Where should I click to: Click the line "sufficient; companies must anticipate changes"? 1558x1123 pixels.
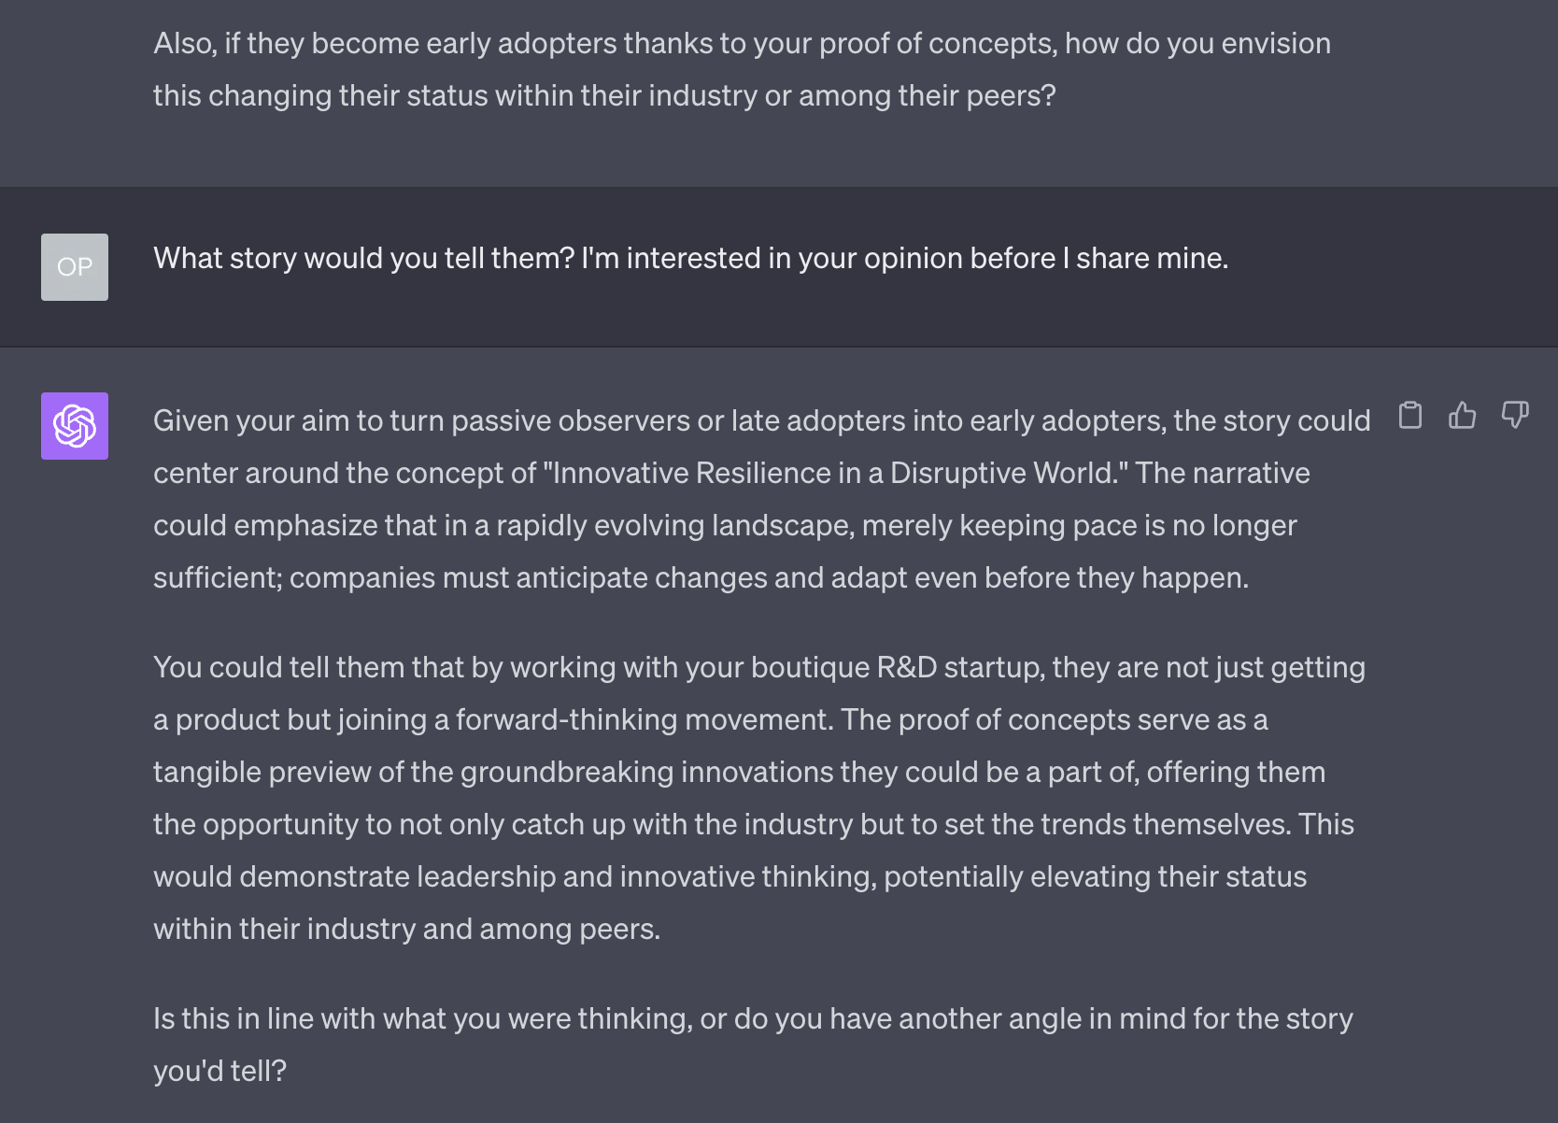pyautogui.click(x=701, y=577)
